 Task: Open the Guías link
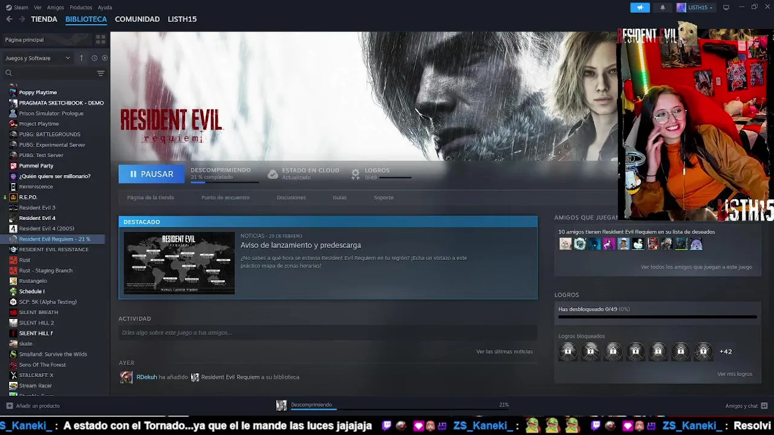click(x=340, y=198)
